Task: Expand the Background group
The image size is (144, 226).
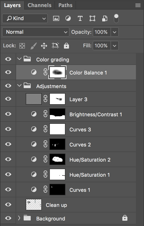Action: coord(19,218)
